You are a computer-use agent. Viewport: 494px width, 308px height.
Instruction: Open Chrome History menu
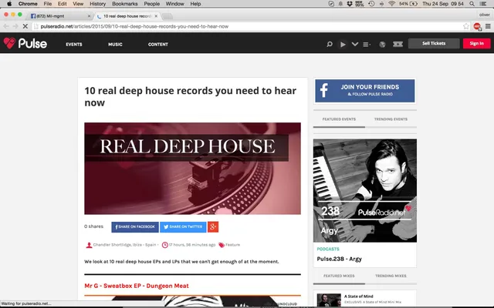click(98, 4)
